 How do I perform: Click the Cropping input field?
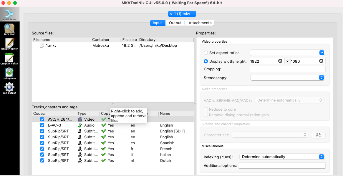(287, 69)
